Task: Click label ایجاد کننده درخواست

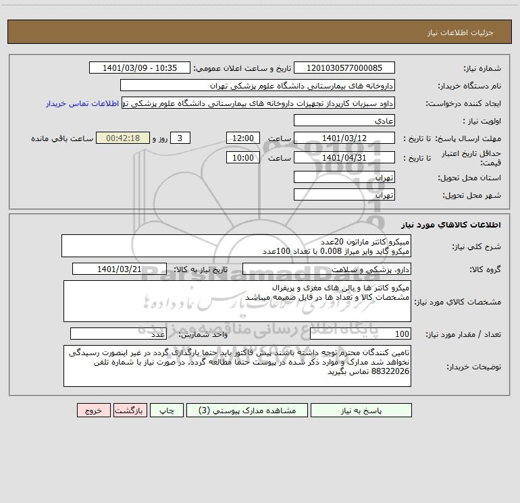Action: click(463, 104)
